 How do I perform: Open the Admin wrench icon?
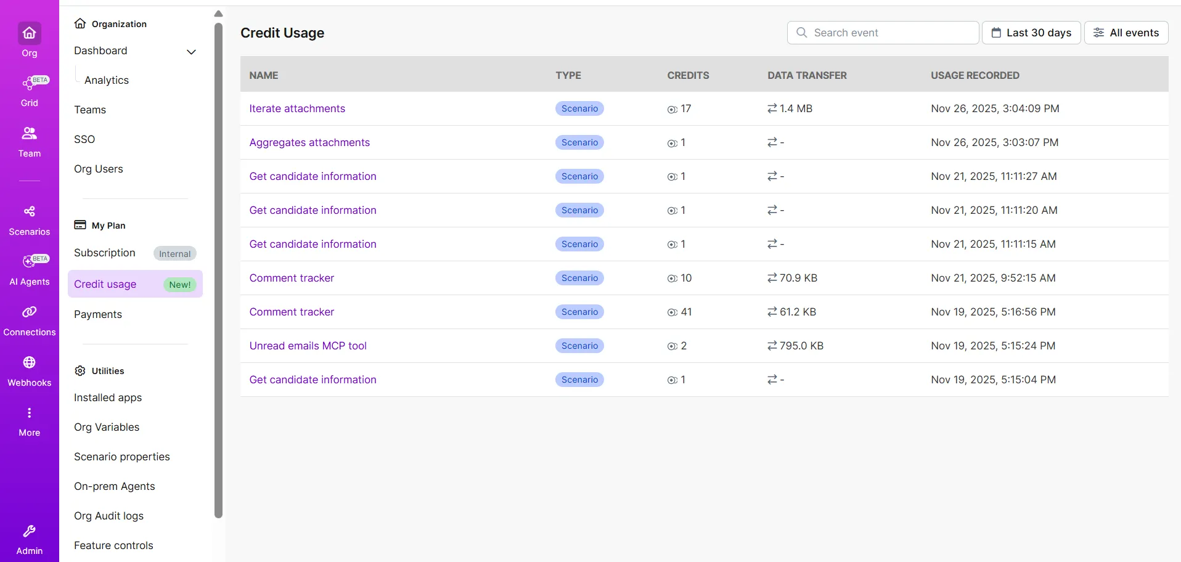point(30,531)
